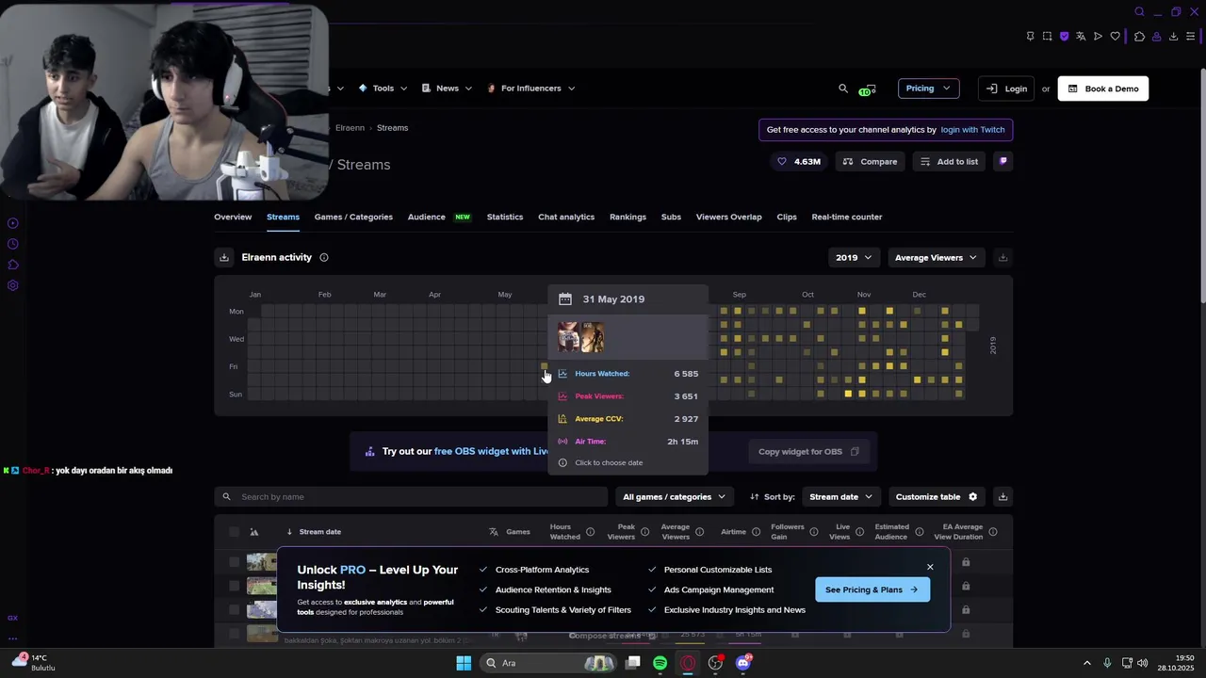Click the translate page icon

click(x=1081, y=37)
